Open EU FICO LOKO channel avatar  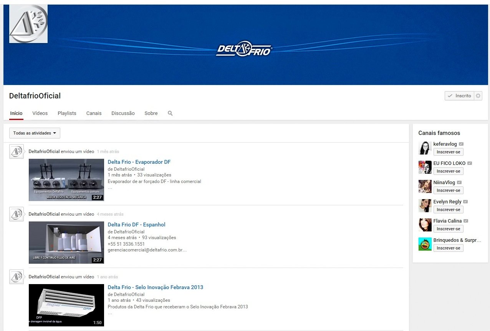click(x=425, y=167)
